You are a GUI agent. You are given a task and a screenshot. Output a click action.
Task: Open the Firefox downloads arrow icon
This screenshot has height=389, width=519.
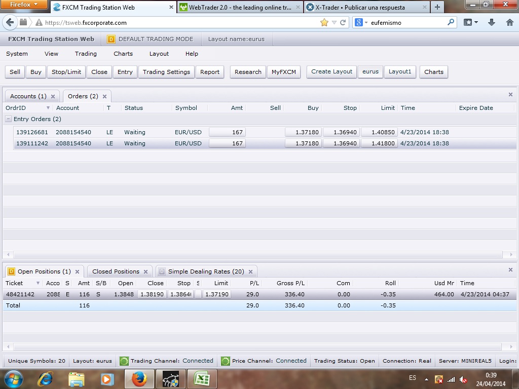pos(492,22)
